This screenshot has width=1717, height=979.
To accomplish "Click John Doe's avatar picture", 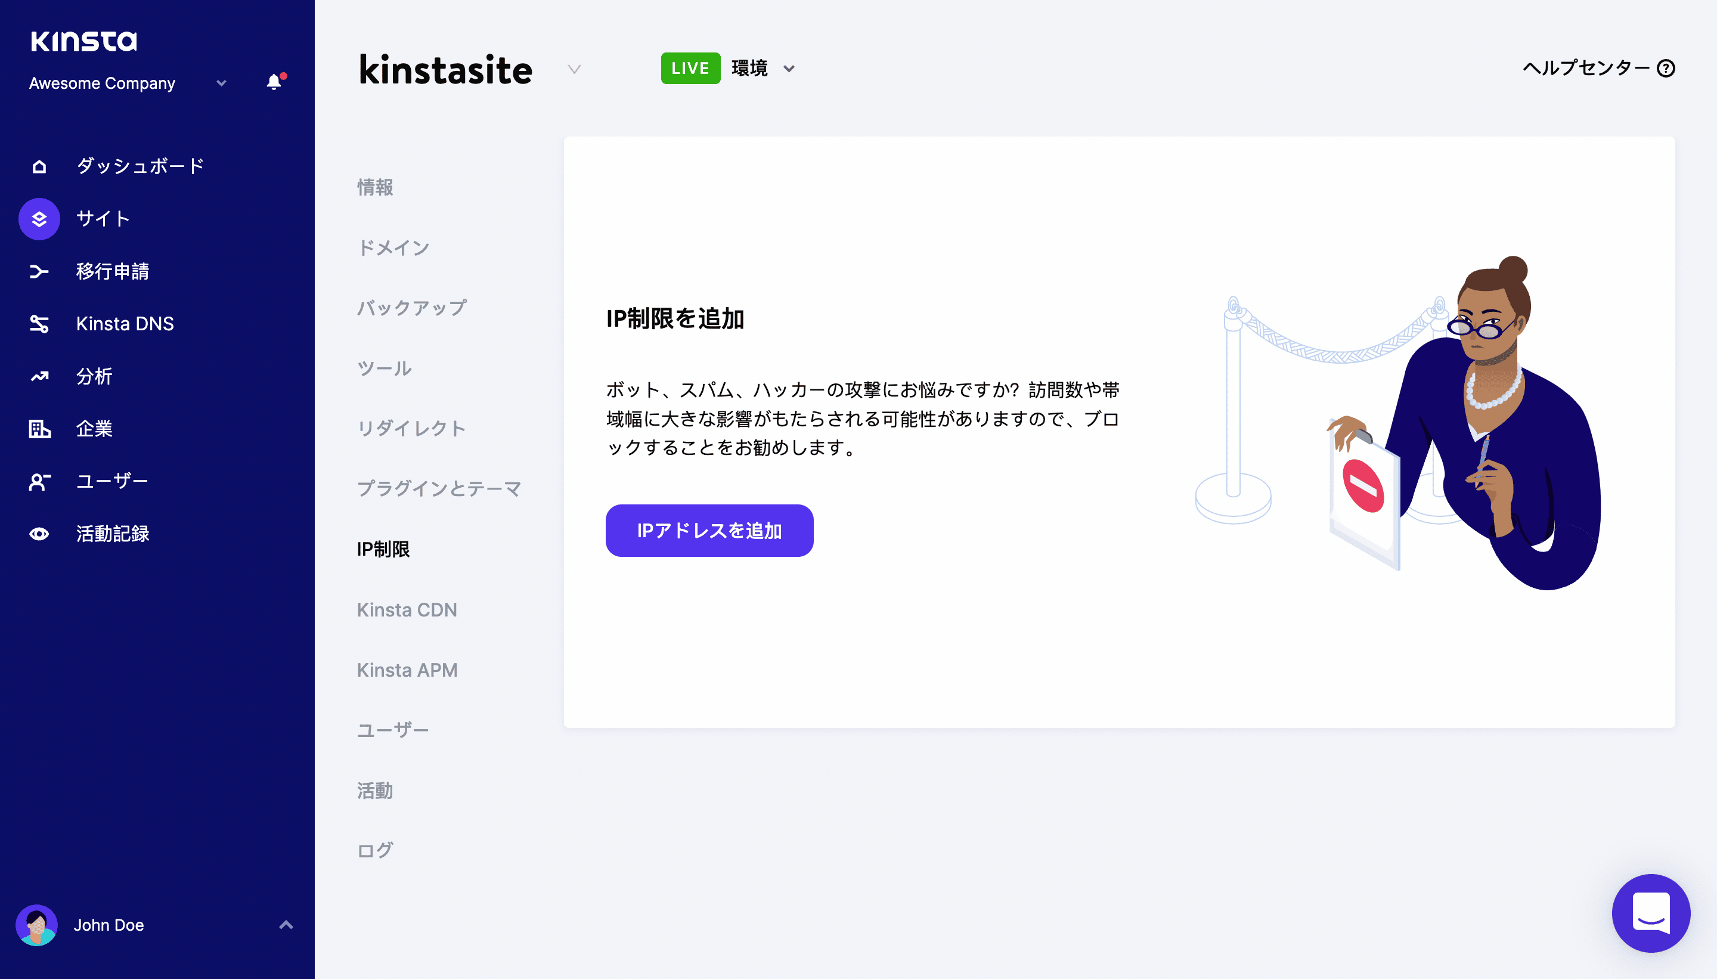I will [x=36, y=925].
